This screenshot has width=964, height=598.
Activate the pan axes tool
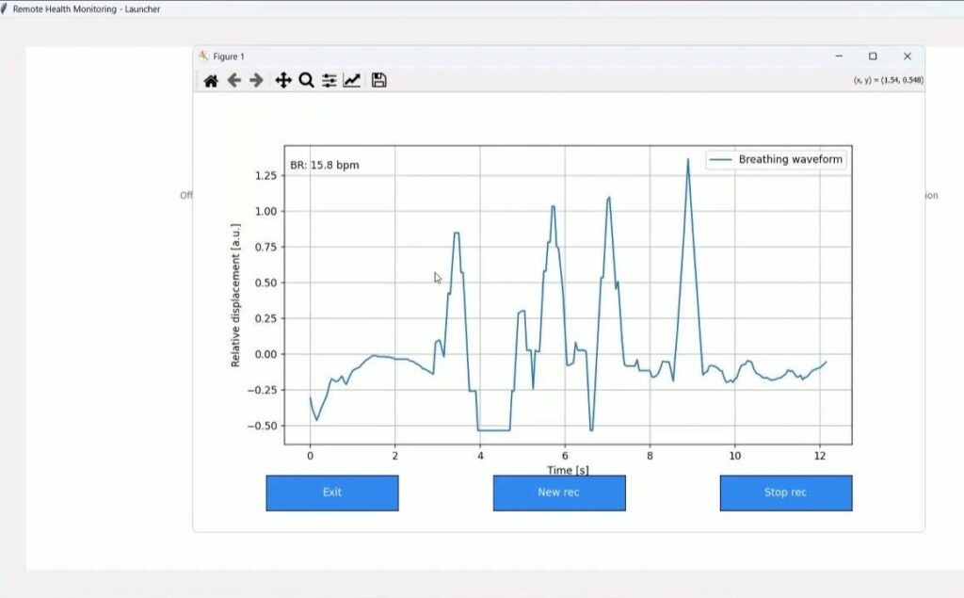coord(282,81)
